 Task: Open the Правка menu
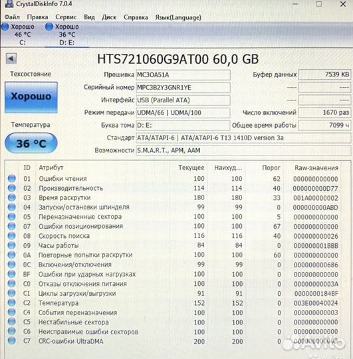coord(37,17)
